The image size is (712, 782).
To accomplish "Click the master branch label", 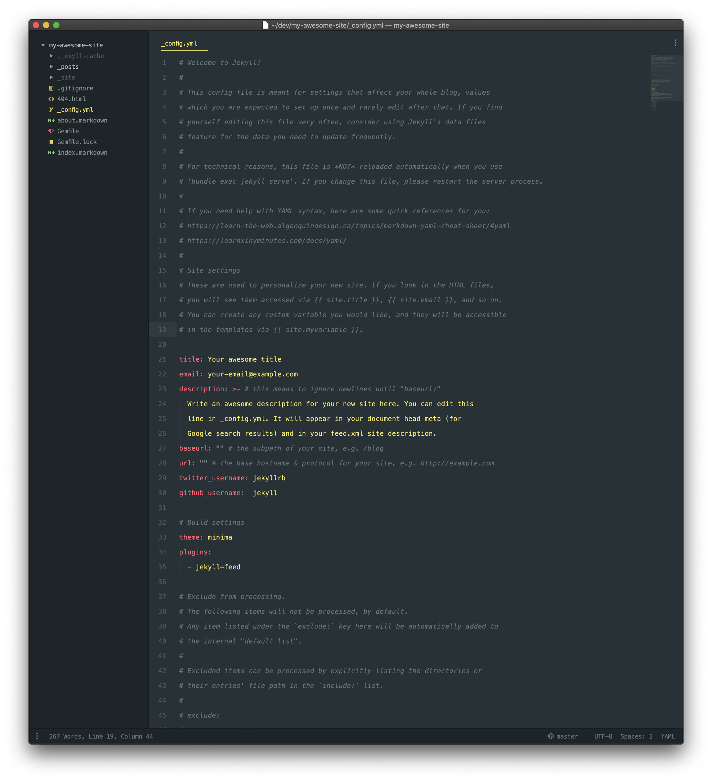I will click(567, 736).
